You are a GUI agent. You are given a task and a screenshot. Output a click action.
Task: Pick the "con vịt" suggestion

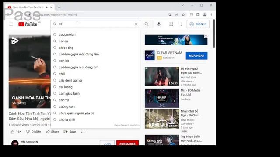[95, 100]
